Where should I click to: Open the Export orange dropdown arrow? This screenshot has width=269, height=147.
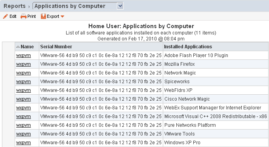[x=62, y=17]
